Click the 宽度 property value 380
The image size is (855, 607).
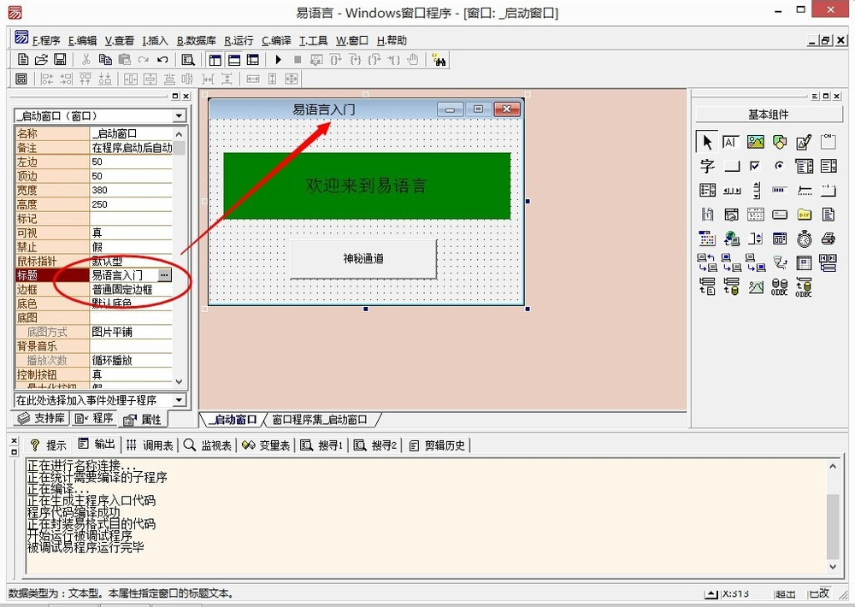click(x=130, y=190)
